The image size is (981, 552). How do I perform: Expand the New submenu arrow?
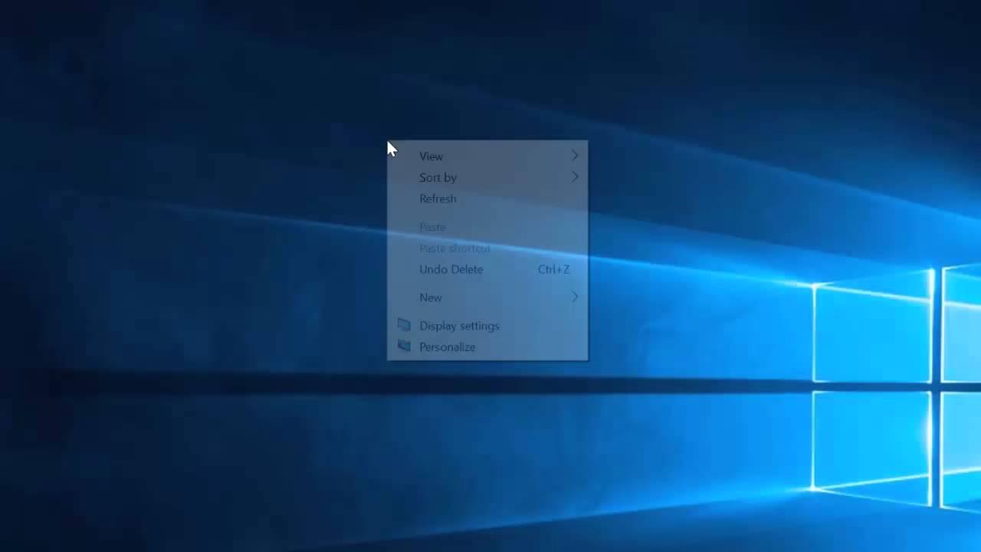575,297
